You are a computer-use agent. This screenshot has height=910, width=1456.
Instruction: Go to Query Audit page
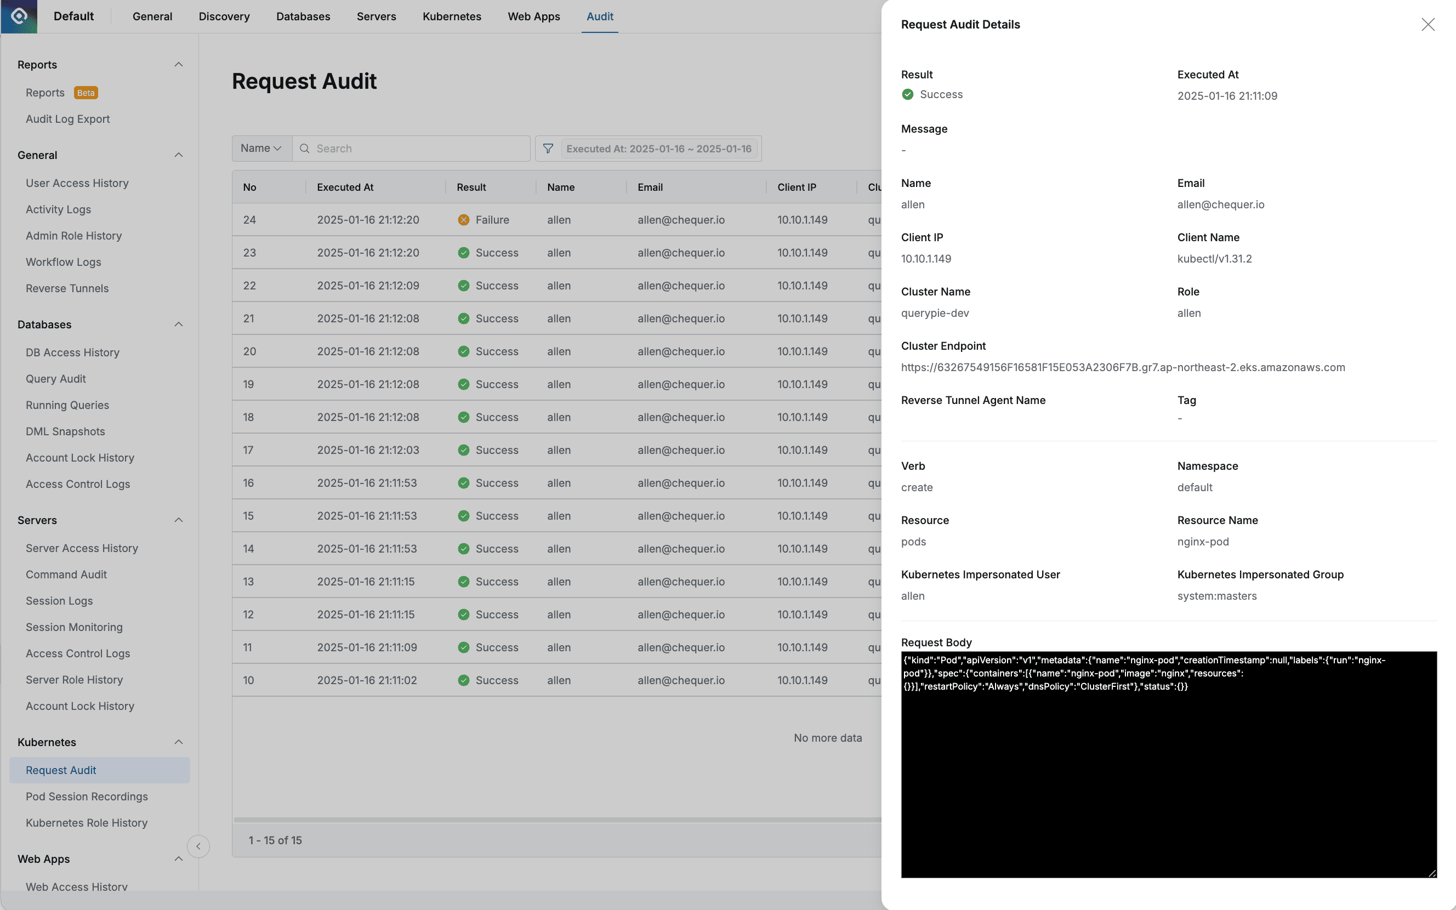(55, 379)
